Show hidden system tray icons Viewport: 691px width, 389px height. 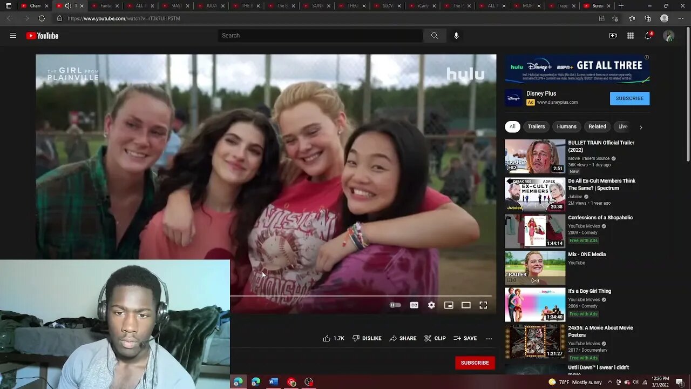tap(610, 382)
